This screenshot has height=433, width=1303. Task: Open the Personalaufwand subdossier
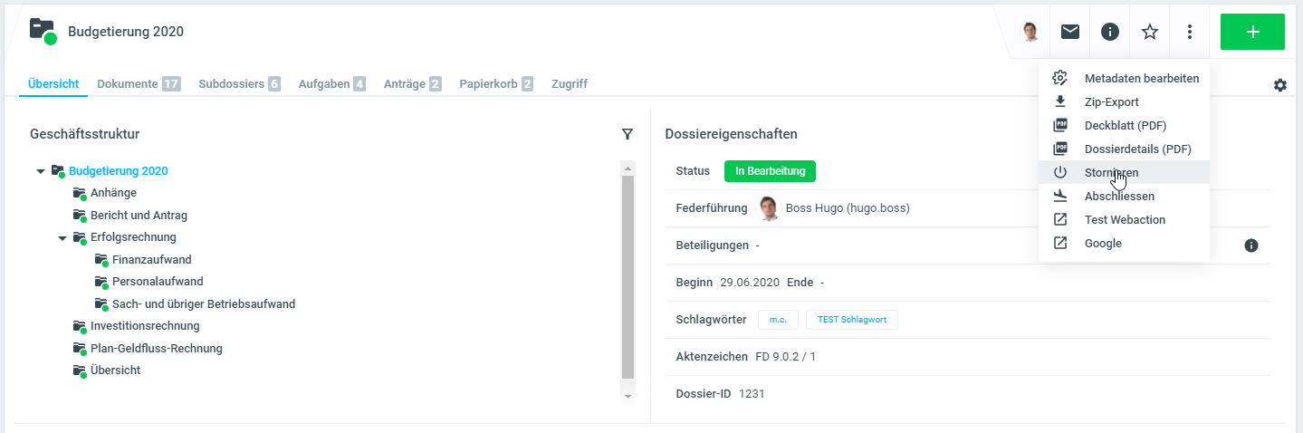coord(158,282)
